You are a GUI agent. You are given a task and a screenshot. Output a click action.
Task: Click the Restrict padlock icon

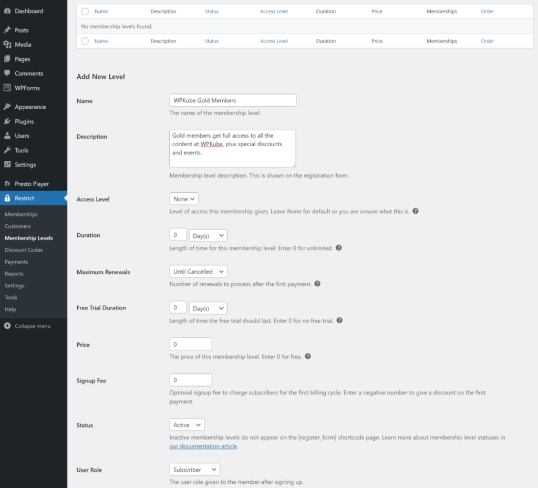[7, 198]
